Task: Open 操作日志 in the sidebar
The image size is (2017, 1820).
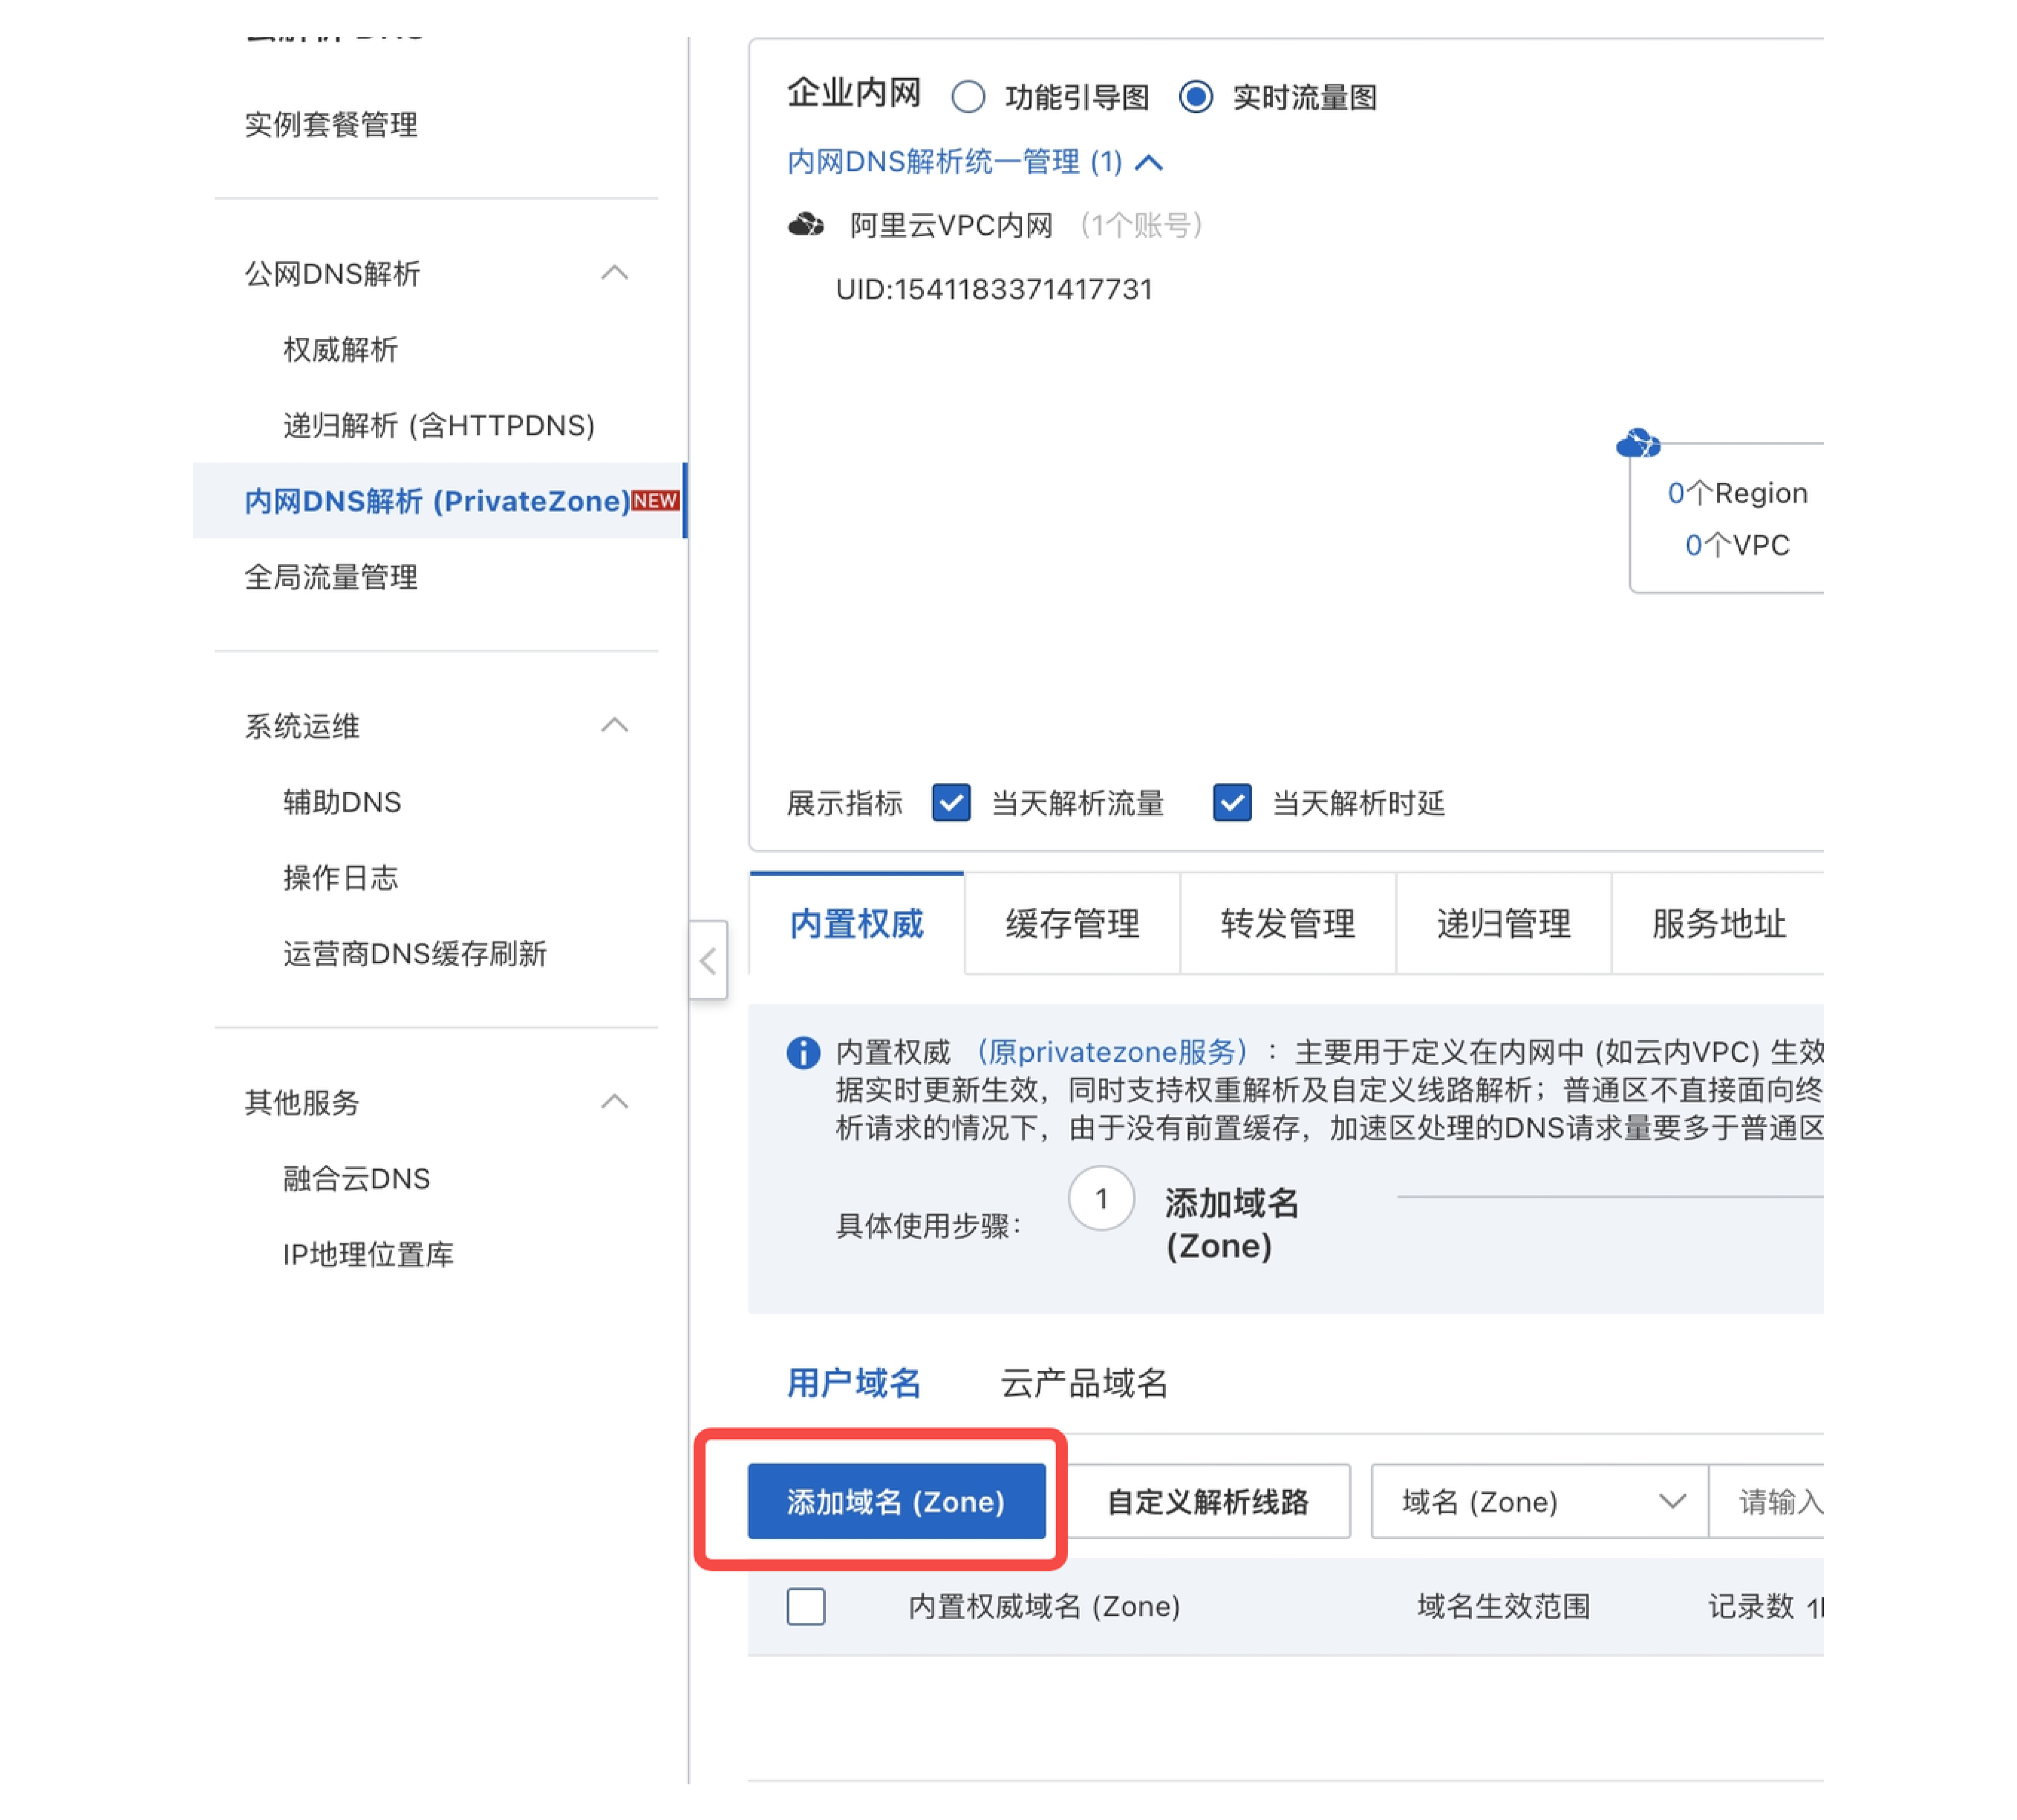Action: pyautogui.click(x=341, y=877)
